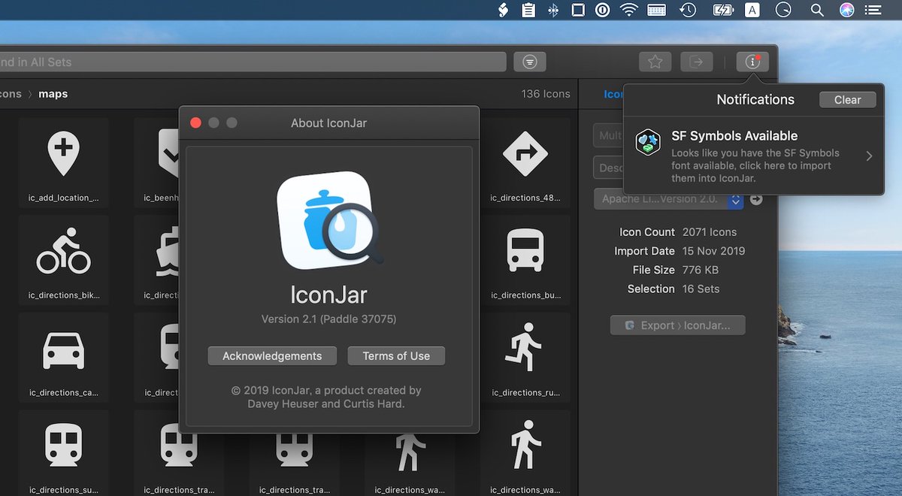
Task: Open the license dropdown showing Apache Version 2.0
Action: tap(668, 199)
